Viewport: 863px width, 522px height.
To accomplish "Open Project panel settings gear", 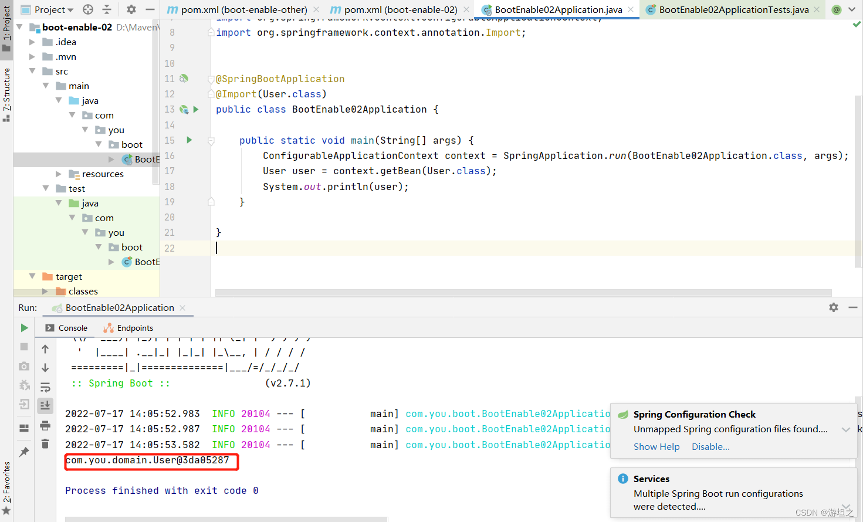I will coord(131,9).
